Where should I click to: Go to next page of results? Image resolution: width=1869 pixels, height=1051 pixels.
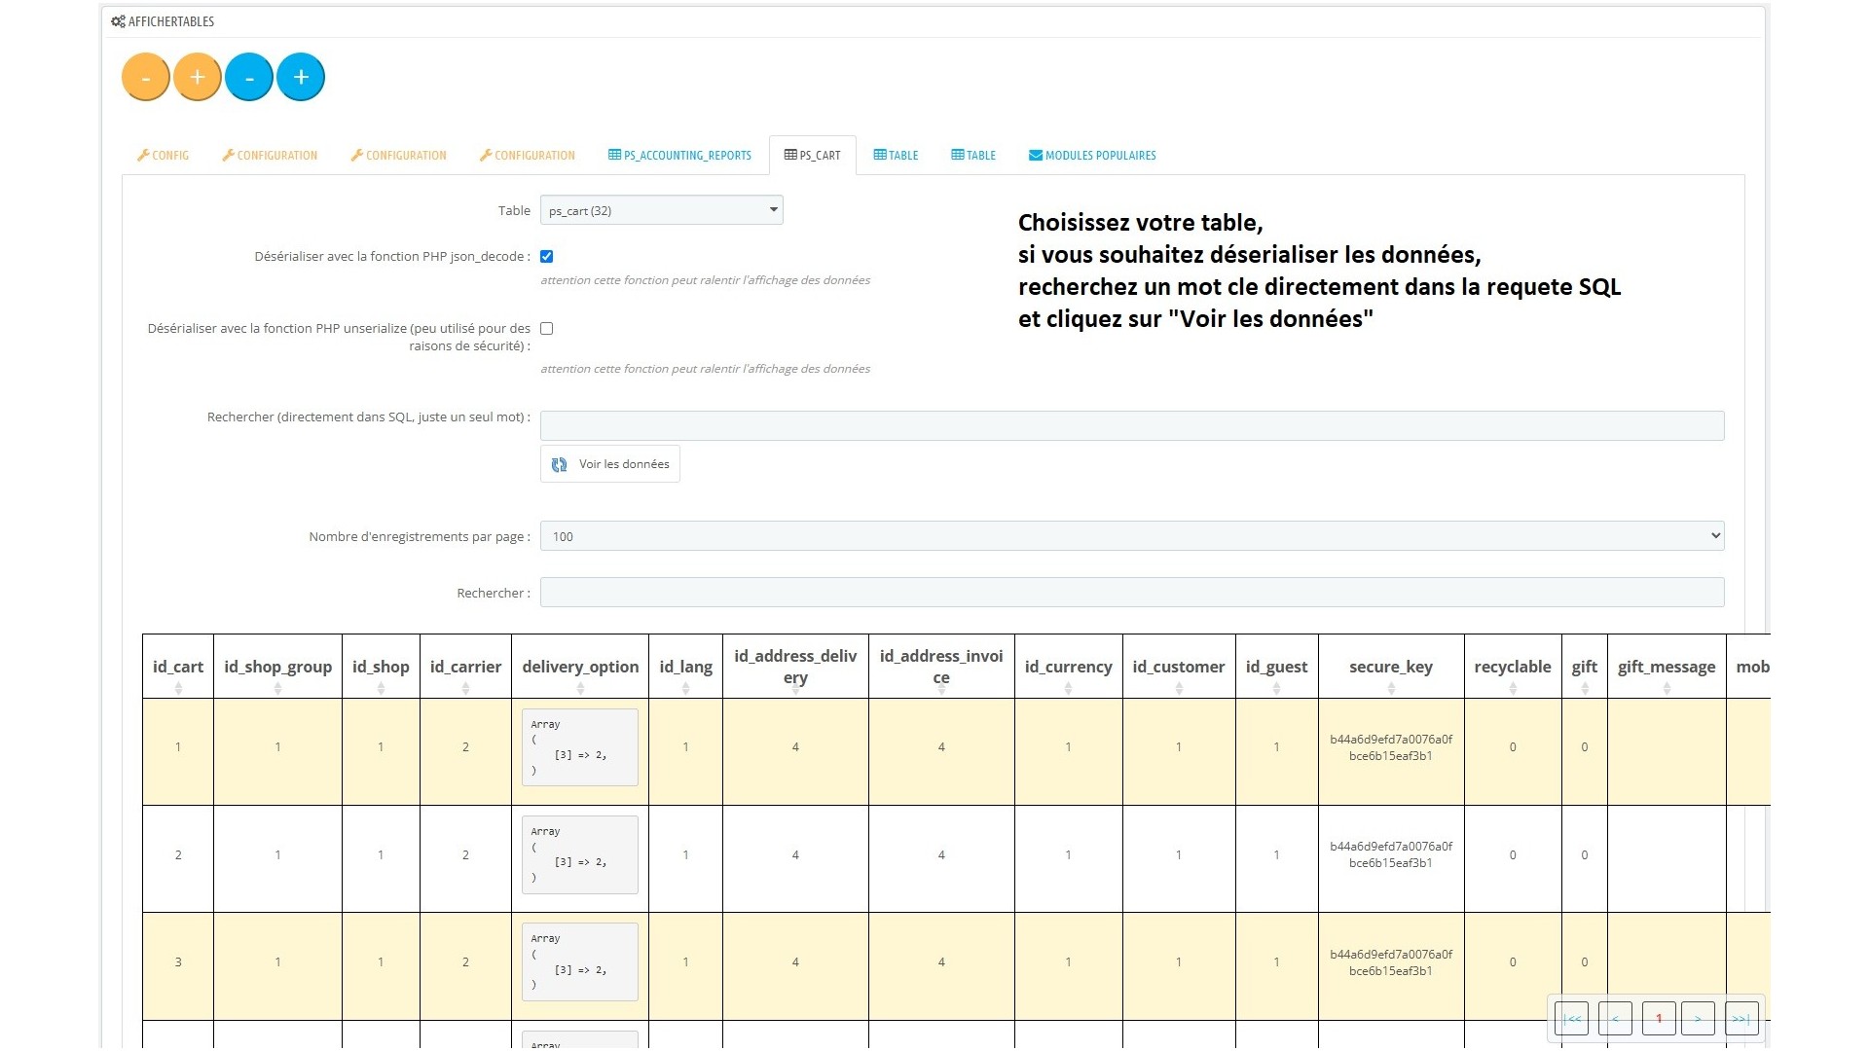[1698, 1019]
